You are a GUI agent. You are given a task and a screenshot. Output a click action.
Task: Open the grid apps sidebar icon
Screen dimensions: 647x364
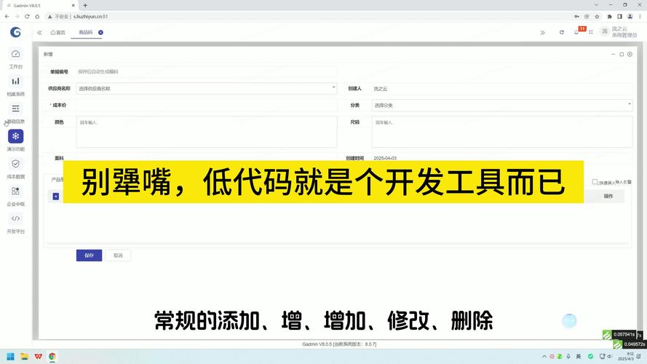coord(16,191)
